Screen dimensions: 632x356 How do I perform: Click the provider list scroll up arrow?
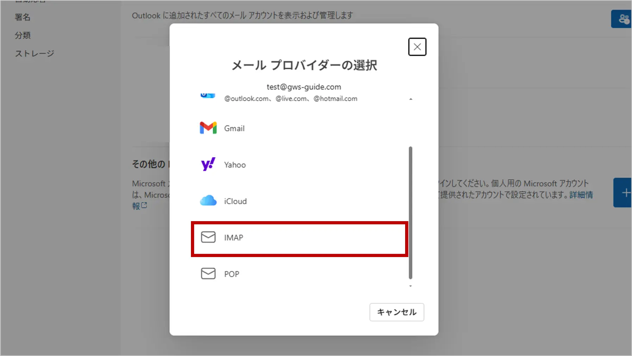point(410,99)
